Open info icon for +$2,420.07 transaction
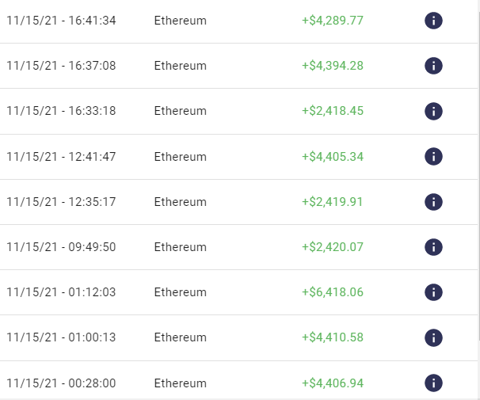480x400 pixels. tap(433, 247)
